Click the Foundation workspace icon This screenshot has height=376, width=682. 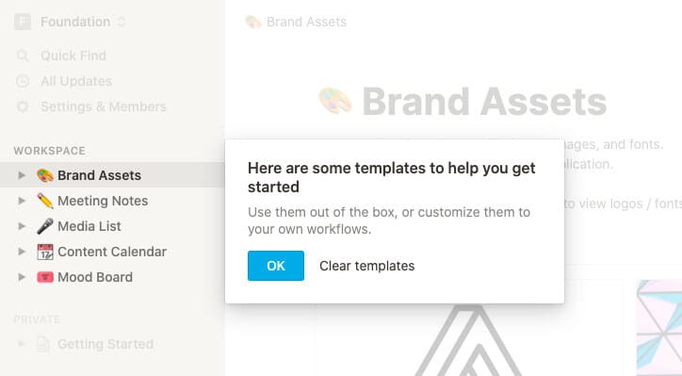[x=23, y=22]
